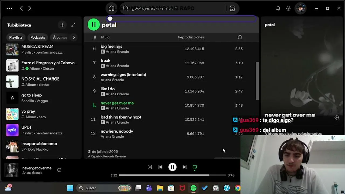Open the user profile avatar menu

coord(300,8)
